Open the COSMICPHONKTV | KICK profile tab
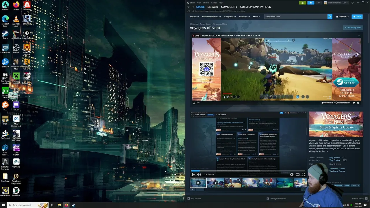Image resolution: width=370 pixels, height=208 pixels. (x=256, y=7)
